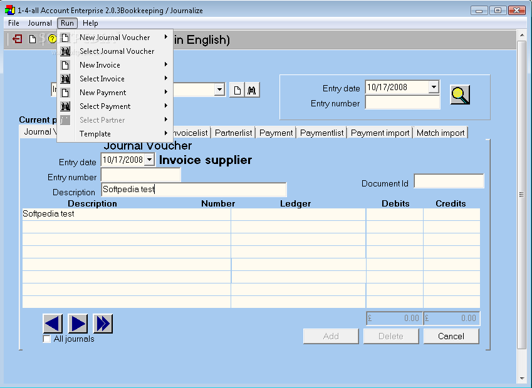Open Journal Voucher Entry date dropdown
The height and width of the screenshot is (388, 532).
(149, 160)
